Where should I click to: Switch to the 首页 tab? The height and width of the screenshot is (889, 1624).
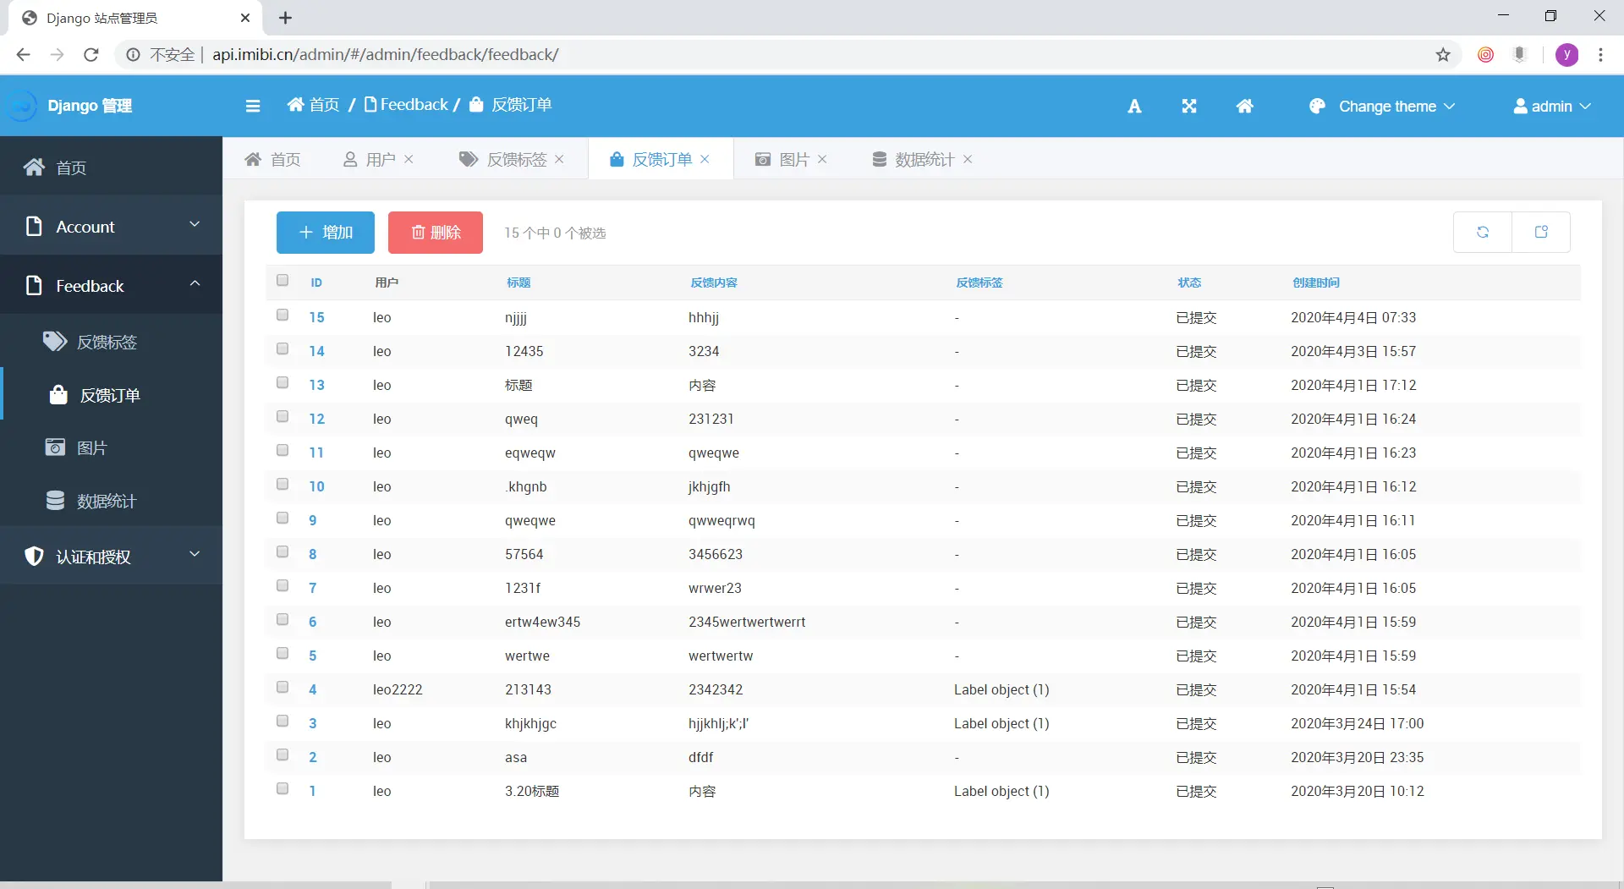[x=272, y=159]
